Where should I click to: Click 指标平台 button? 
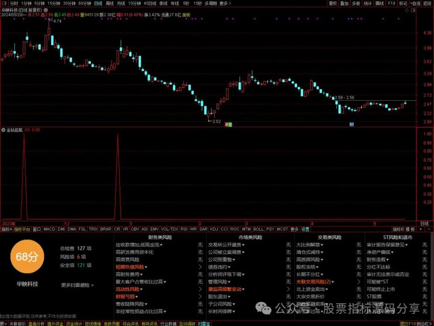pyautogui.click(x=22, y=230)
